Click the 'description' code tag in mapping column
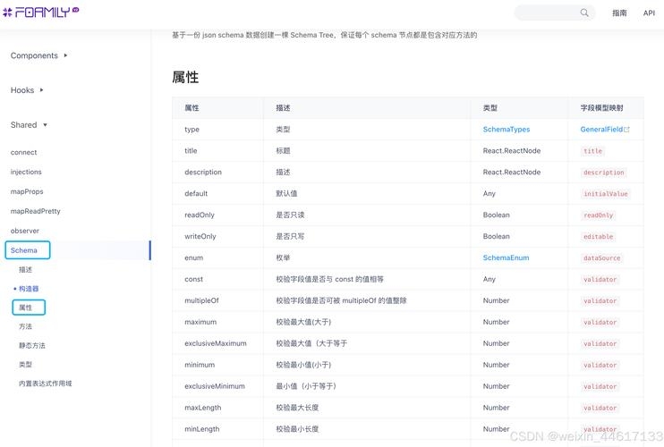 click(x=604, y=173)
